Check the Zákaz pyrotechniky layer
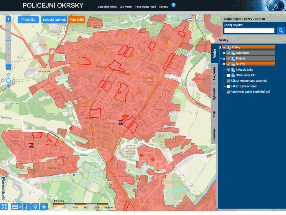 point(228,87)
